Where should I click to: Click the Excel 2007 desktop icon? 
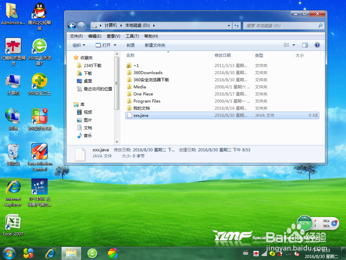coord(13,225)
